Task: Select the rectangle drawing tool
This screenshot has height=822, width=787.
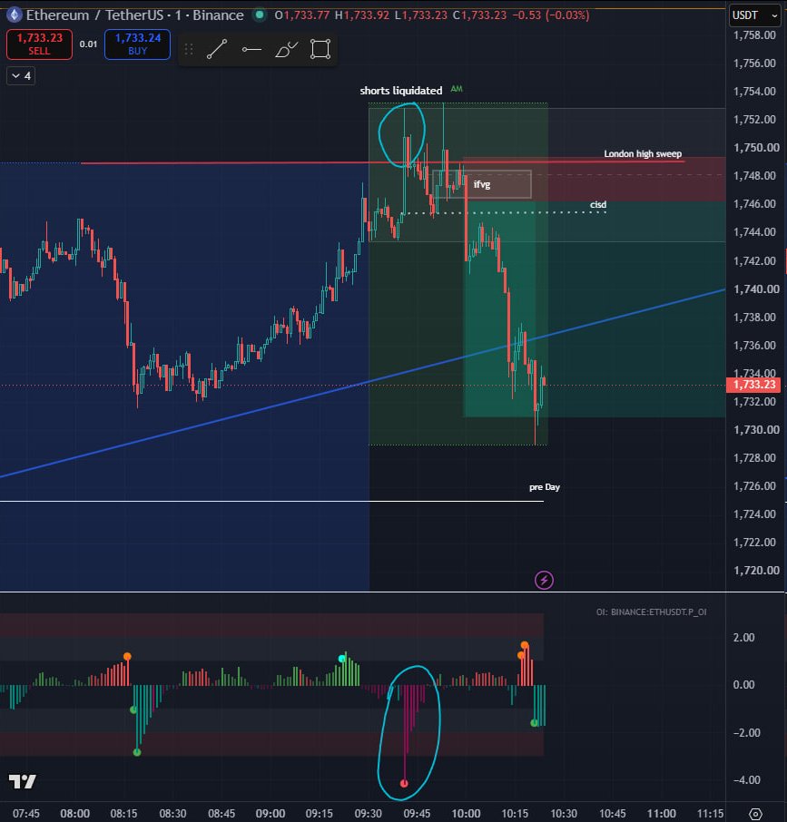Action: [320, 49]
